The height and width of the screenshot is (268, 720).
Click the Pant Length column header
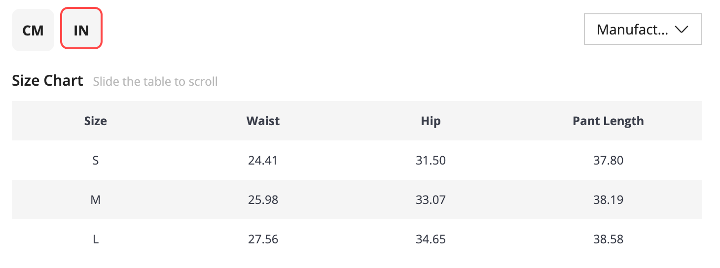click(608, 121)
